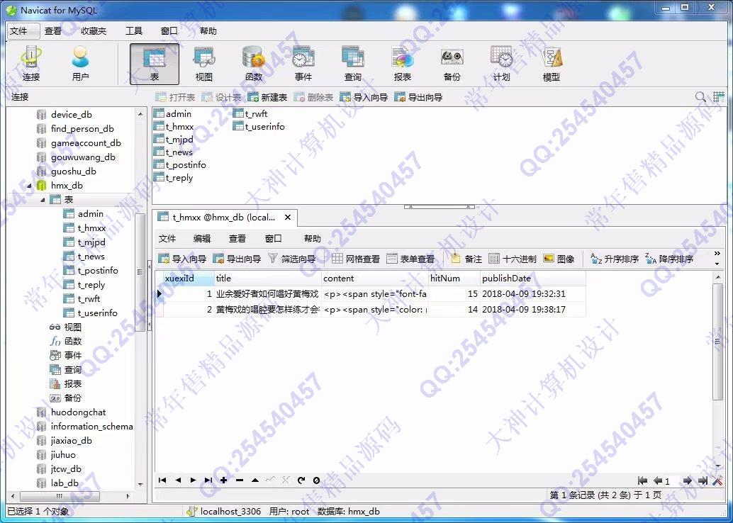This screenshot has width=733, height=523.
Task: Jump to first page icon
Action: coord(643,480)
